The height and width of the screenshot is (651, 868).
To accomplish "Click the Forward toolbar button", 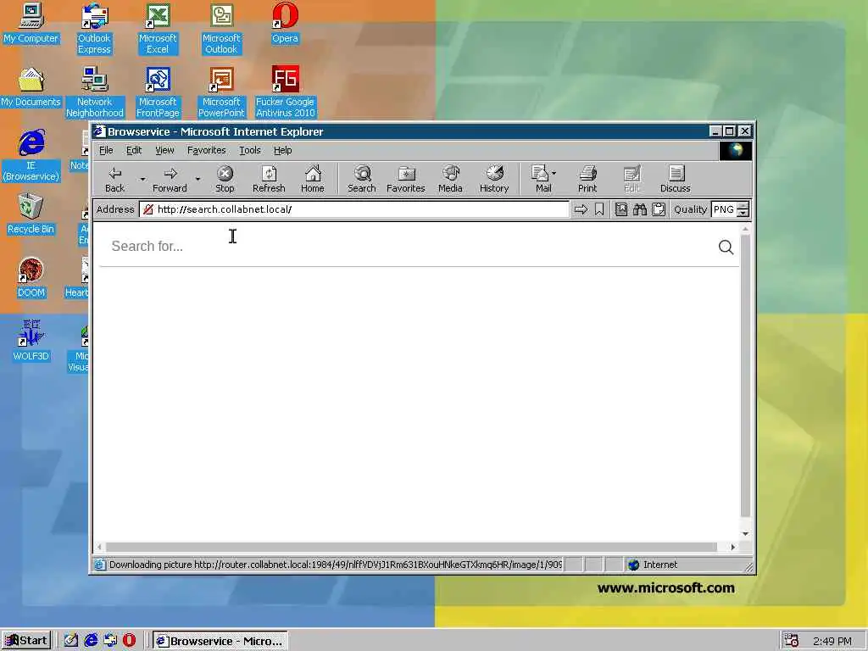I will [x=170, y=180].
